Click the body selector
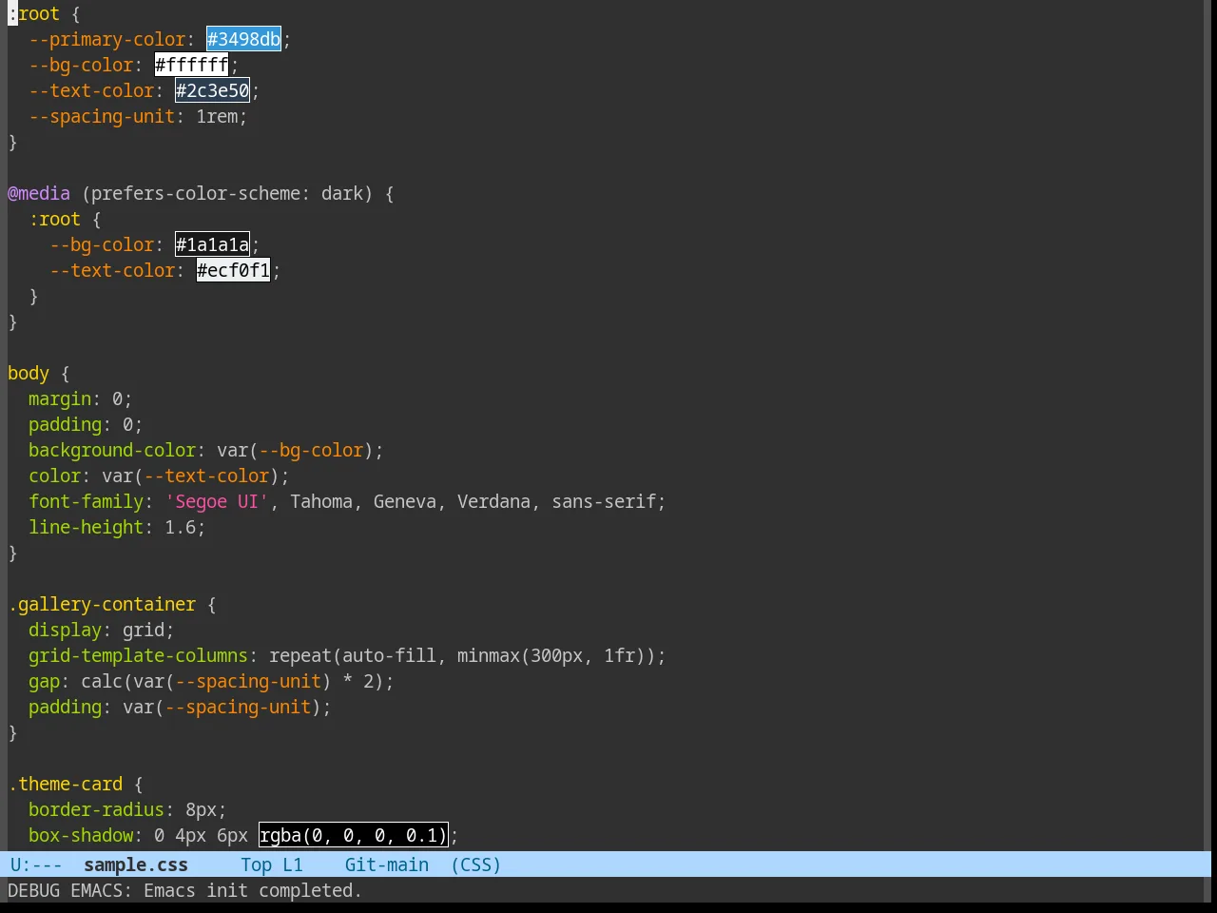 pyautogui.click(x=29, y=373)
